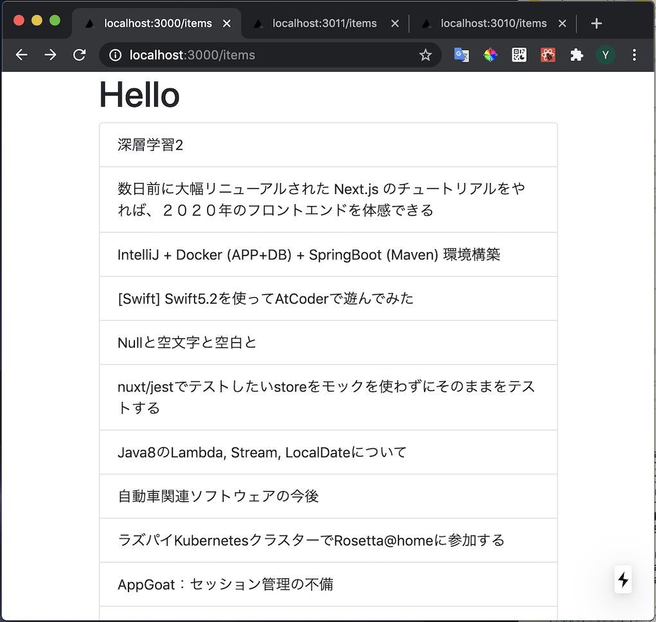
Task: Open site info icon in address bar
Action: [115, 55]
